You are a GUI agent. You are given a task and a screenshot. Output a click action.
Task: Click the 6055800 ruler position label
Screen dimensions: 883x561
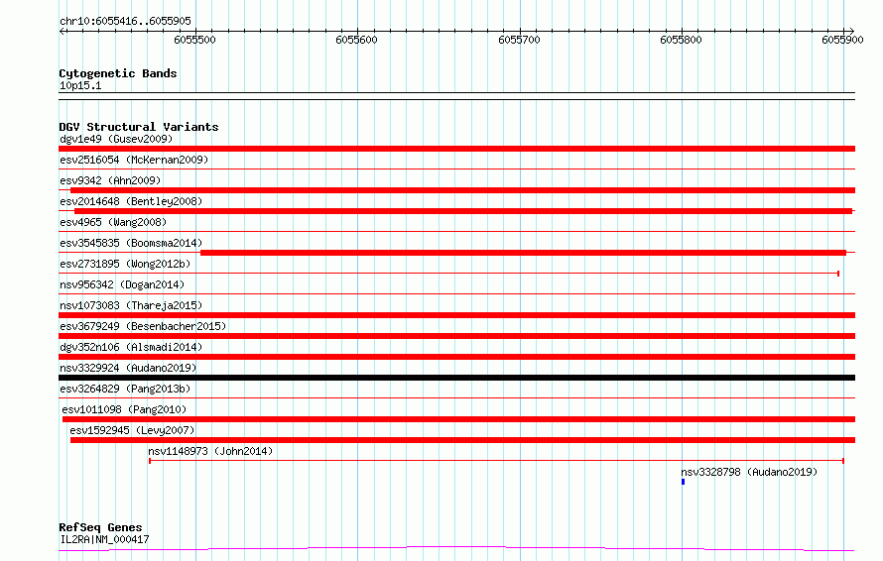tap(681, 40)
